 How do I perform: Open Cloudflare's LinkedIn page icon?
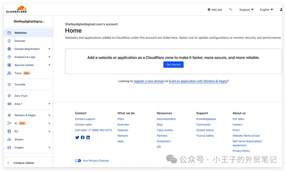[x=88, y=138]
